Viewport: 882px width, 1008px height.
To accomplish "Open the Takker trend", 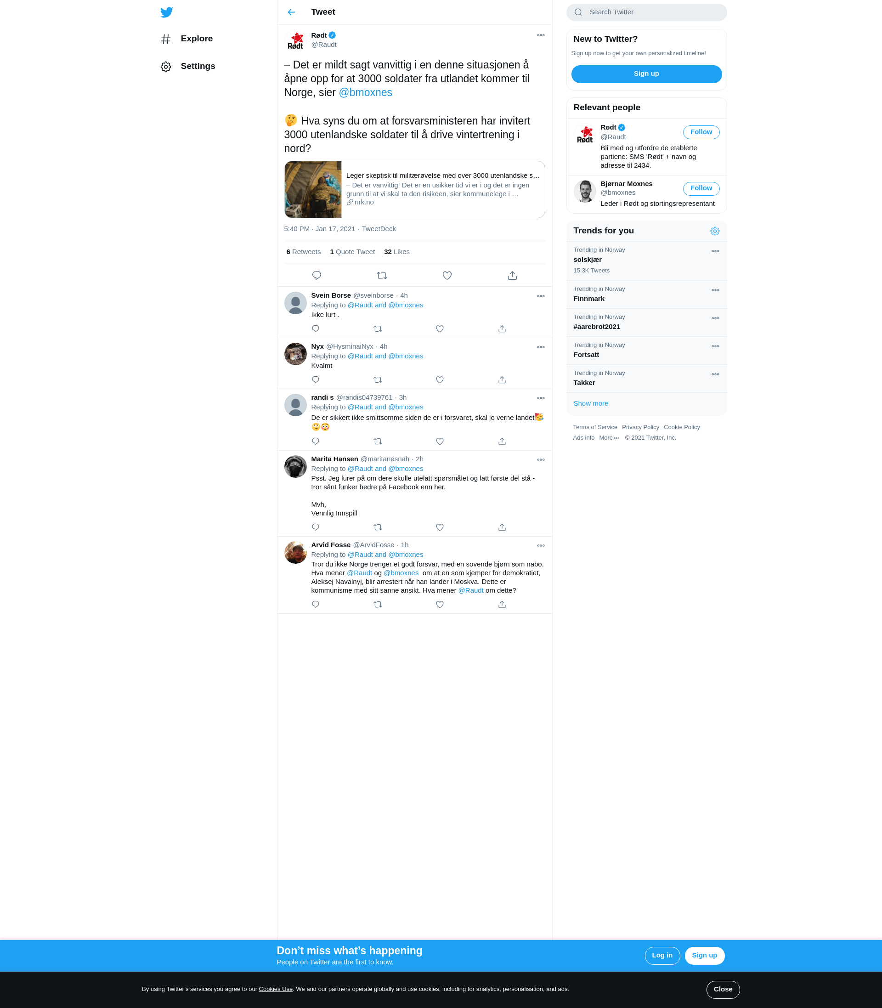I will [646, 379].
